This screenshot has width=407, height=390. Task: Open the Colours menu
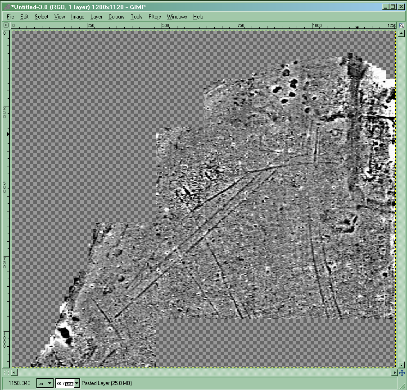[117, 17]
